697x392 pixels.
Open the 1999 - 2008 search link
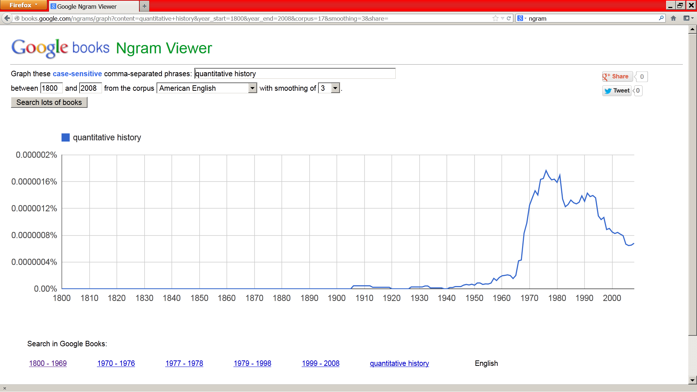pyautogui.click(x=321, y=363)
